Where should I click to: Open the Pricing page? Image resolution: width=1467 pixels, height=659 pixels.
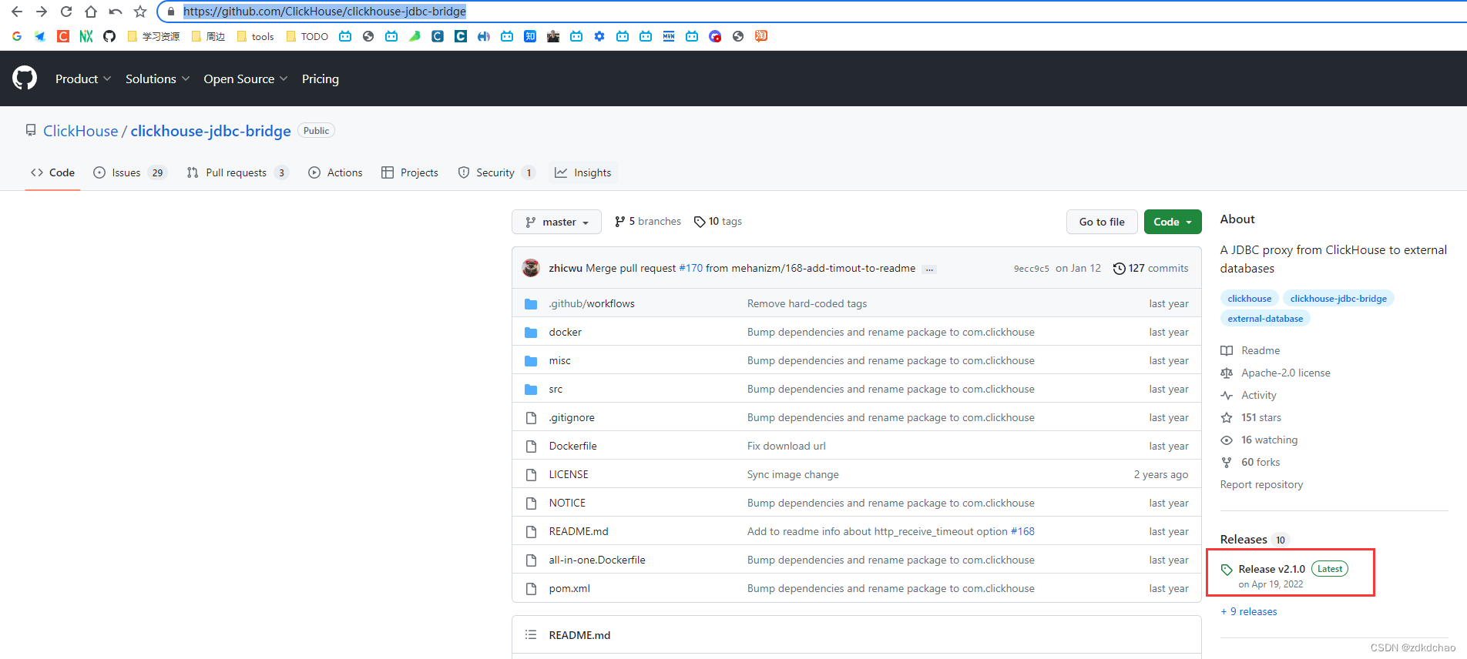coord(321,79)
